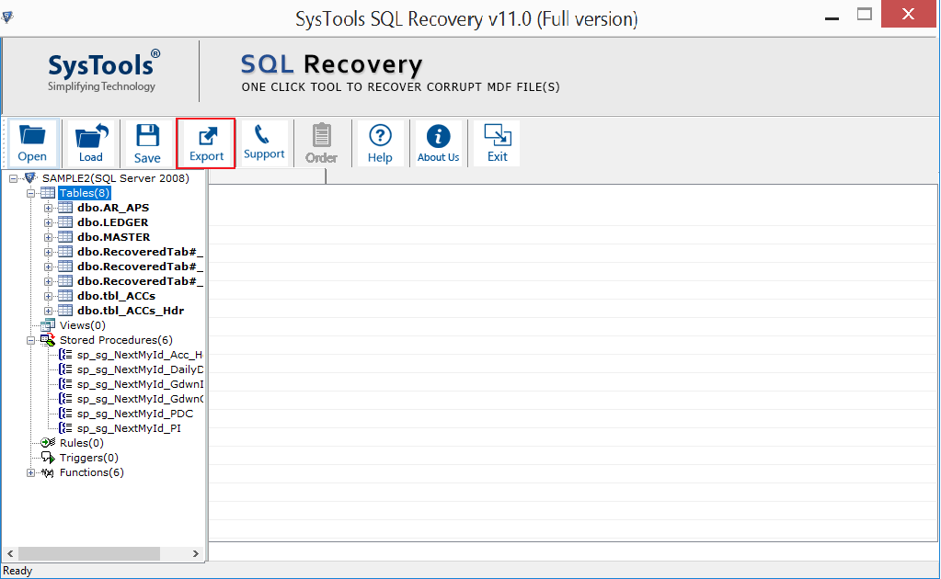
Task: Click the Order clipboard icon
Action: (322, 143)
